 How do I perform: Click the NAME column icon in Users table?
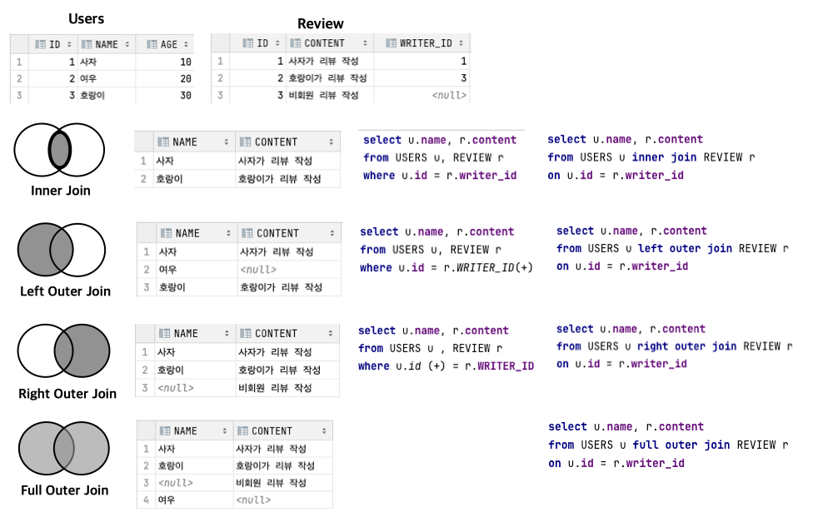87,44
